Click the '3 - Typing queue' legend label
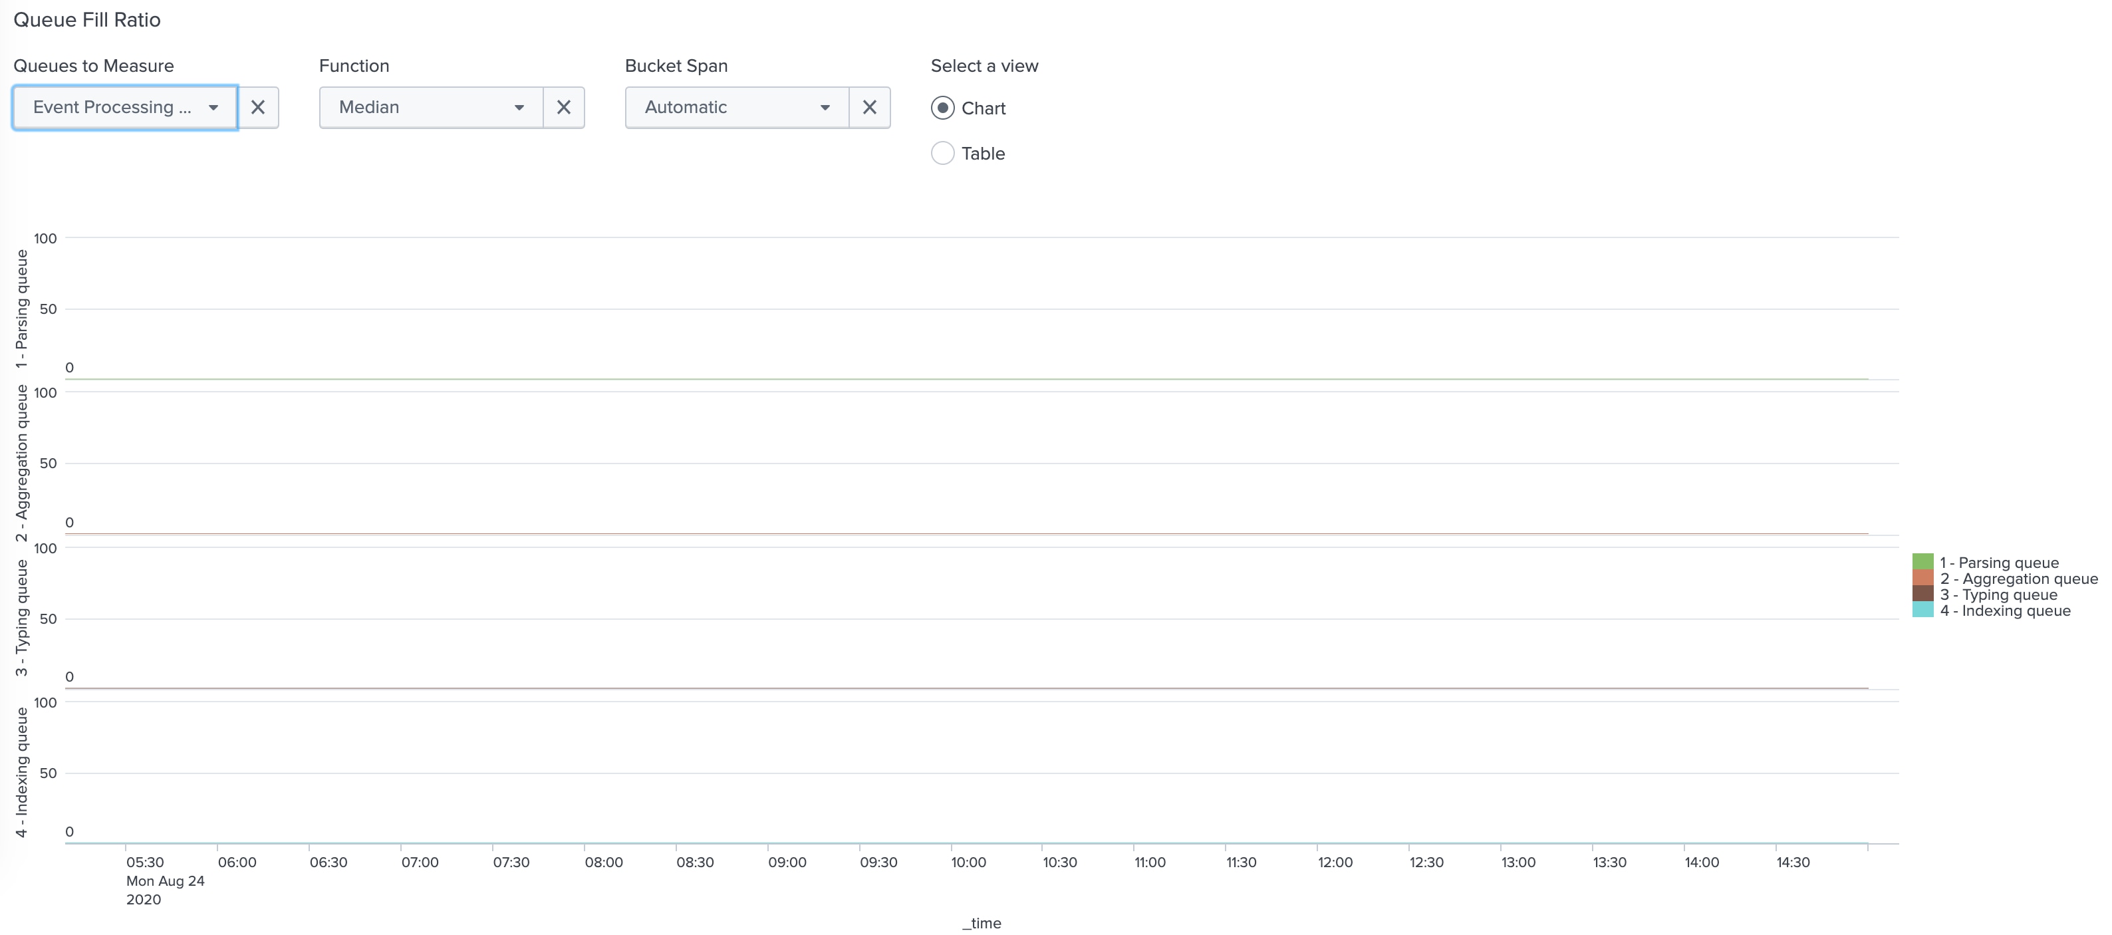 tap(1998, 595)
